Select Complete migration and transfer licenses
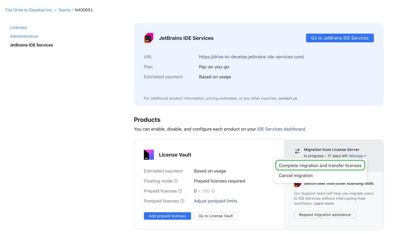The height and width of the screenshot is (234, 394). click(320, 165)
